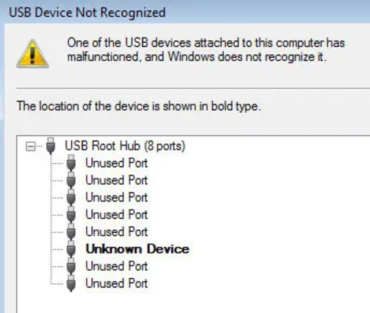Click the first Unused Port plug icon

click(x=71, y=163)
